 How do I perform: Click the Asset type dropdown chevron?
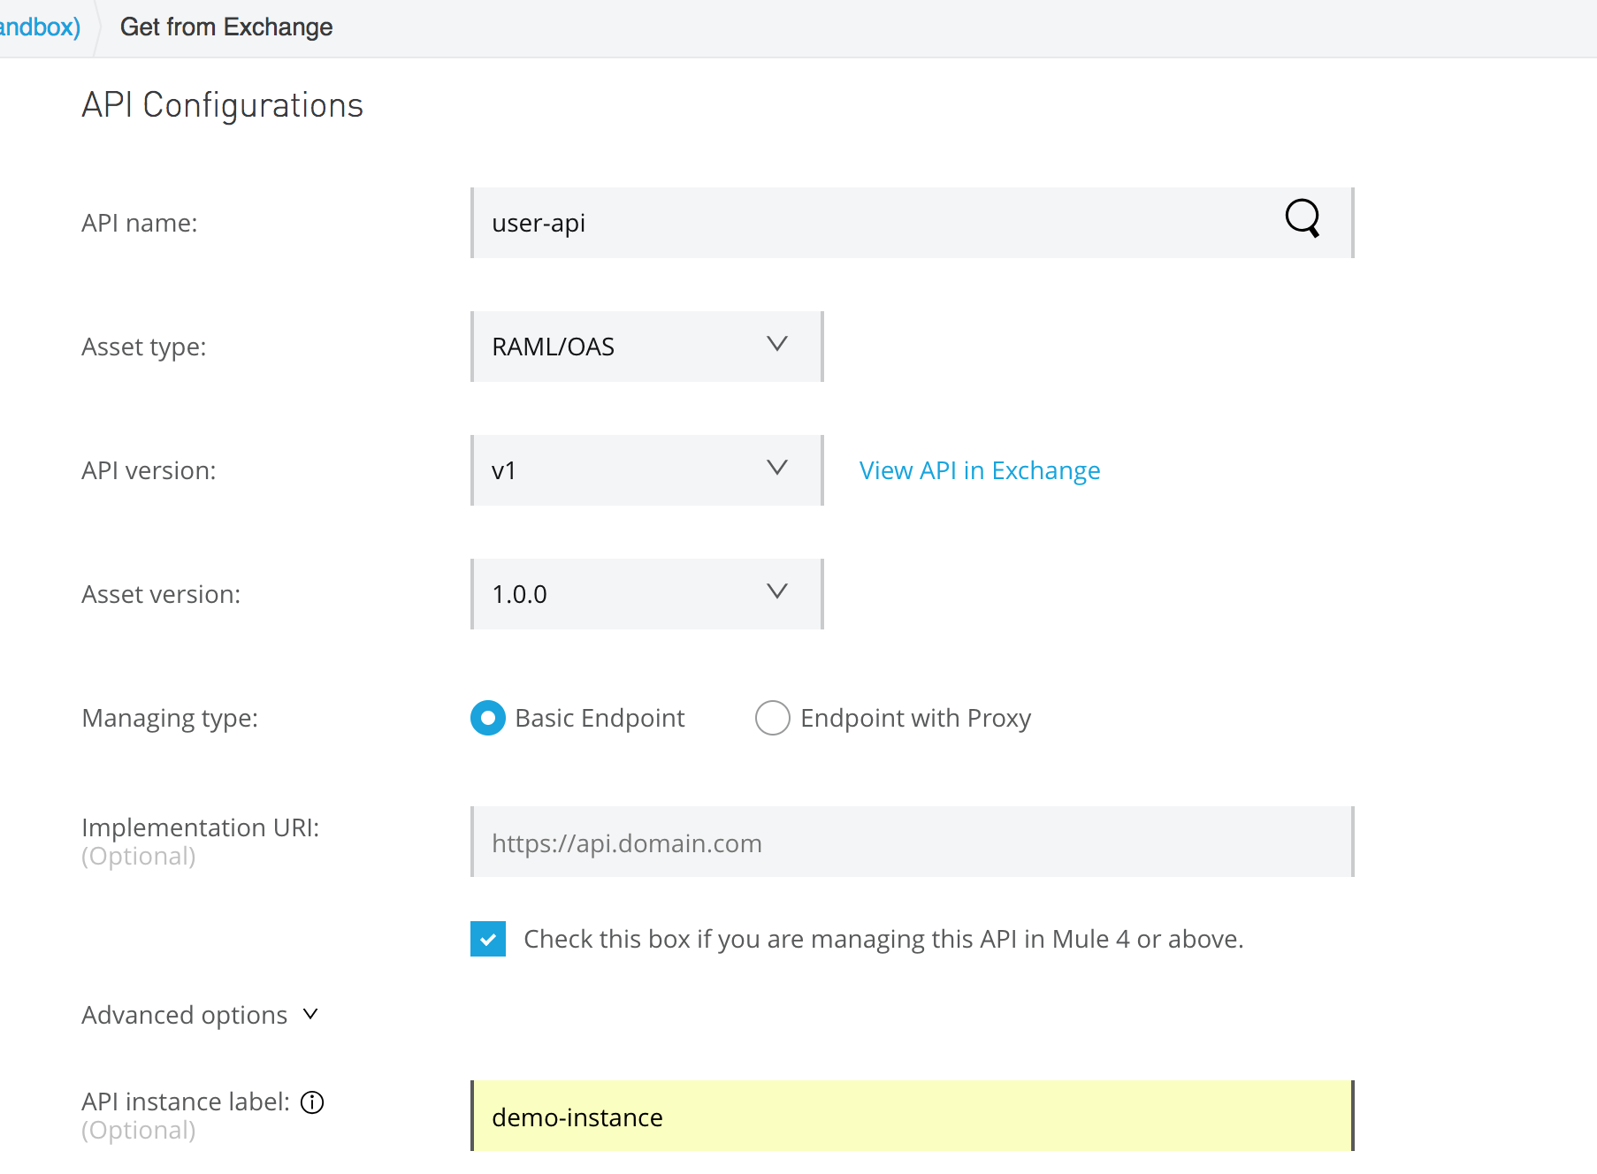click(x=777, y=344)
